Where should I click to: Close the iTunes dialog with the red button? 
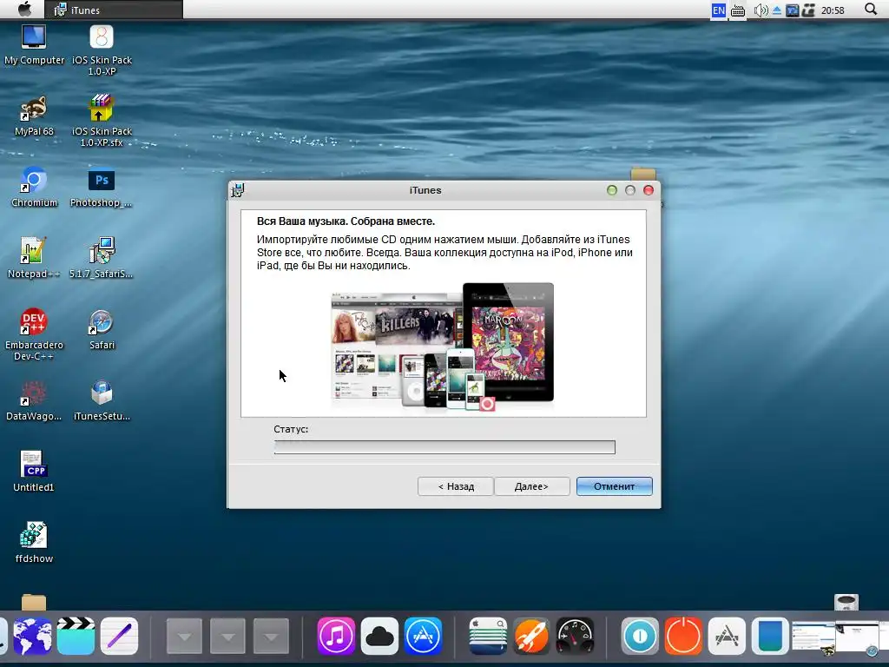tap(649, 190)
